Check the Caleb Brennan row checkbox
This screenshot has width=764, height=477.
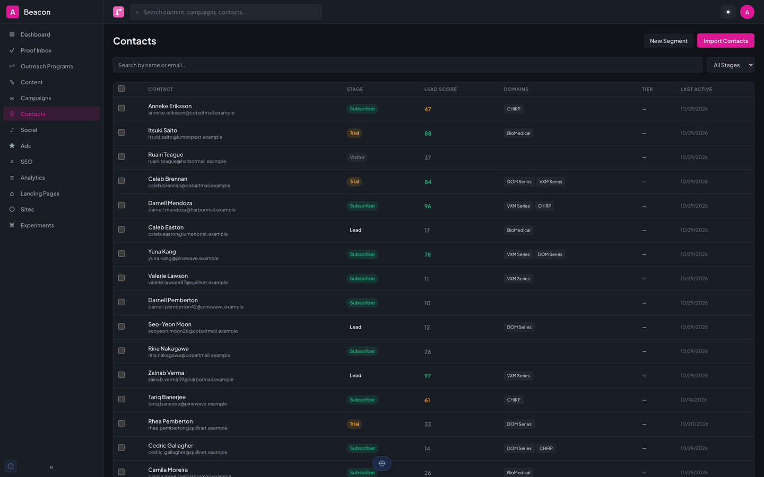tap(121, 181)
